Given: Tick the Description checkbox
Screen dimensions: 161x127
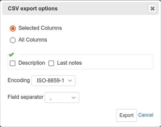Looking at the screenshot, I should [12, 63].
